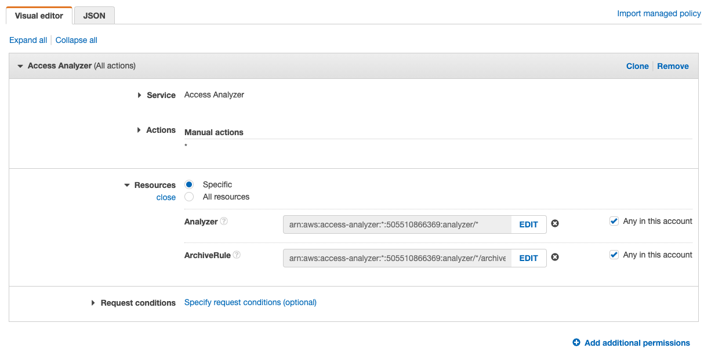Select the Visual editor tab
Viewport: 704px width, 355px height.
pyautogui.click(x=39, y=16)
